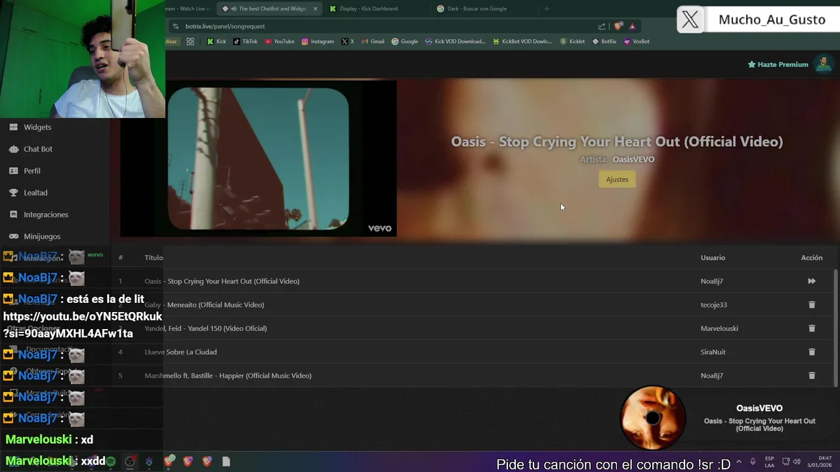The width and height of the screenshot is (840, 472).
Task: Open the Google bookmark
Action: 405,41
